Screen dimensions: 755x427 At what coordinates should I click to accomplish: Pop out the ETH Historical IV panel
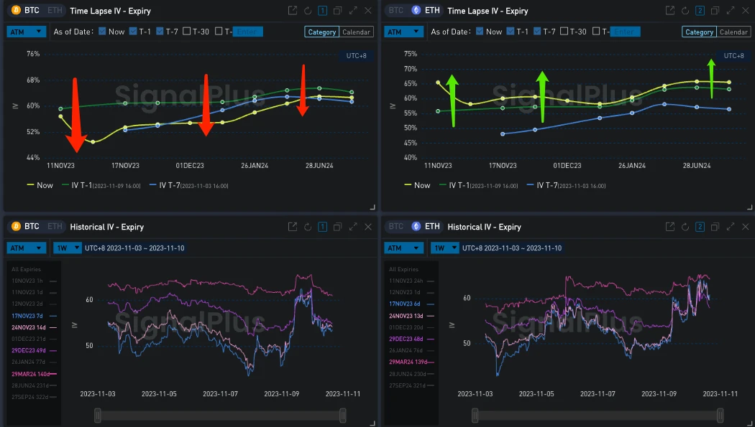669,227
